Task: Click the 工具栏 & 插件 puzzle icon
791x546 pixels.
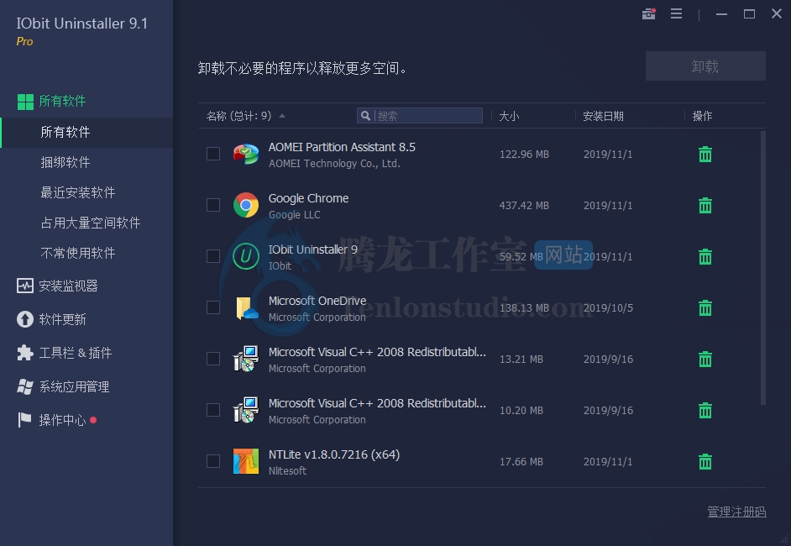Action: 24,353
